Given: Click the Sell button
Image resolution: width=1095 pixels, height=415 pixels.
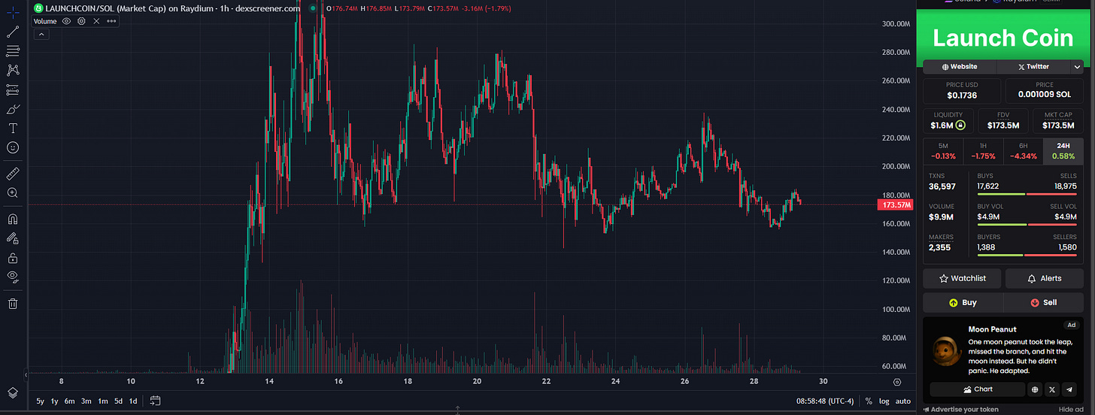Looking at the screenshot, I should pos(1043,302).
